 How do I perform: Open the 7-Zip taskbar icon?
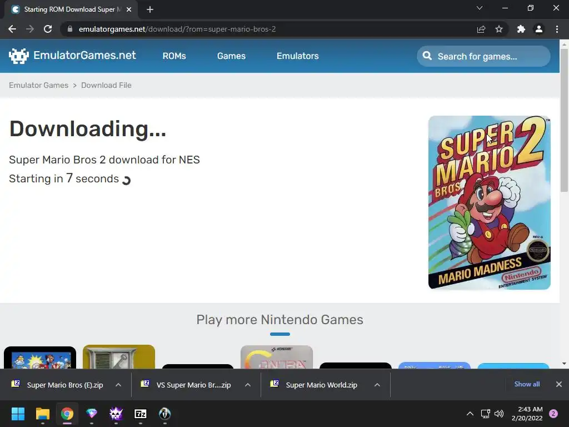(x=141, y=414)
